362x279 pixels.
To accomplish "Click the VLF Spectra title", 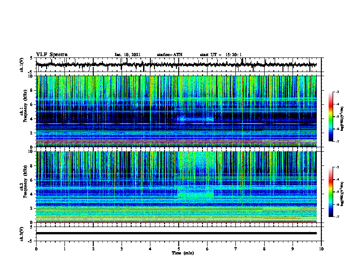I will tap(52, 55).
